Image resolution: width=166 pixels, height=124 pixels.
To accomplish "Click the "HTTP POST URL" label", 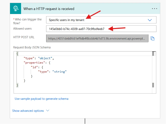I will pos(24,37).
